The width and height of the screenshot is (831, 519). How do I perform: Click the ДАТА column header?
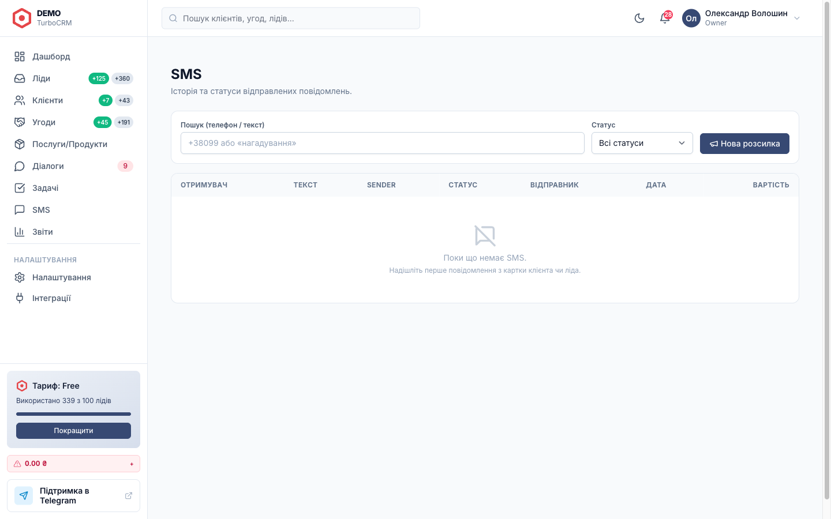pos(656,185)
